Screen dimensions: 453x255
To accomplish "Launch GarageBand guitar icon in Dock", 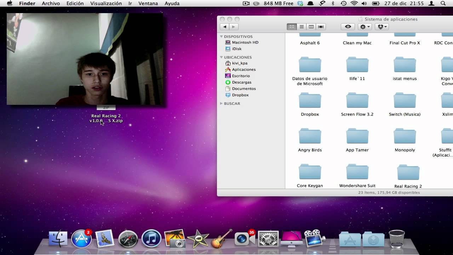I will pos(222,239).
